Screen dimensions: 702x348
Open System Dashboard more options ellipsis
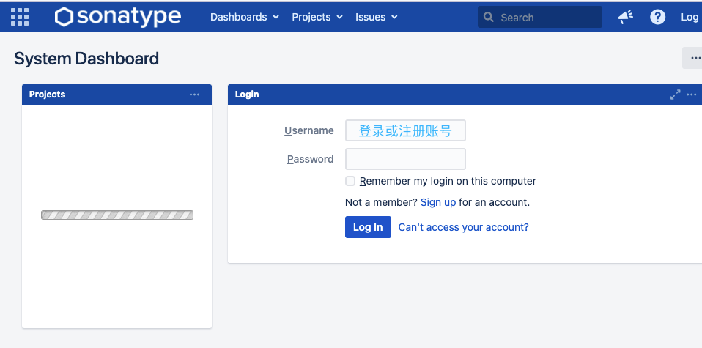pyautogui.click(x=693, y=58)
